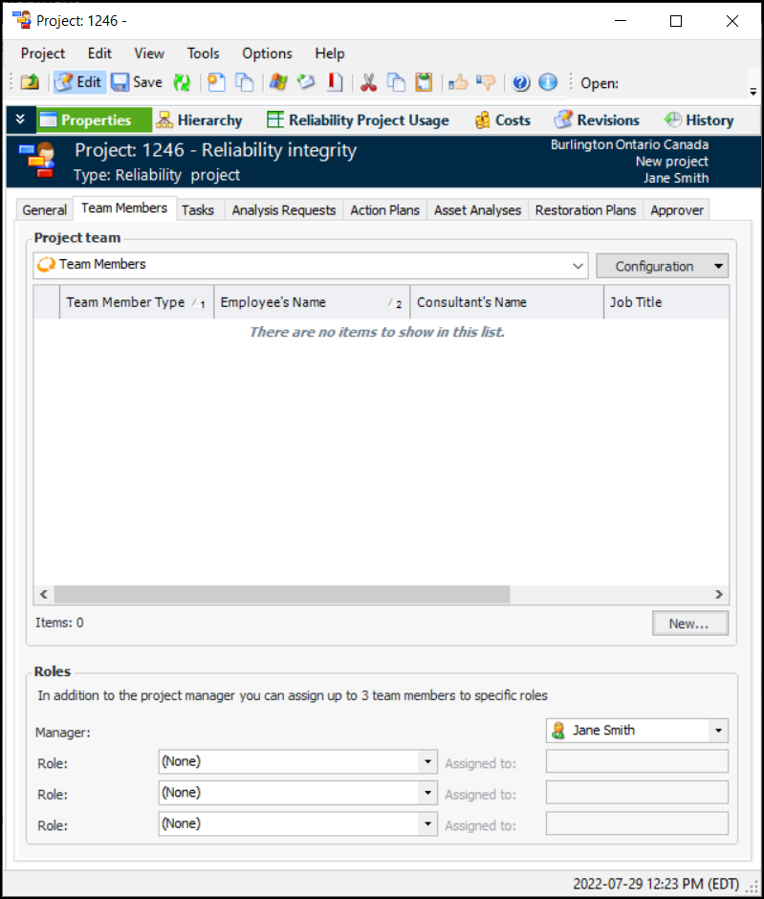Click the tag label icon
The image size is (764, 899).
tap(306, 82)
